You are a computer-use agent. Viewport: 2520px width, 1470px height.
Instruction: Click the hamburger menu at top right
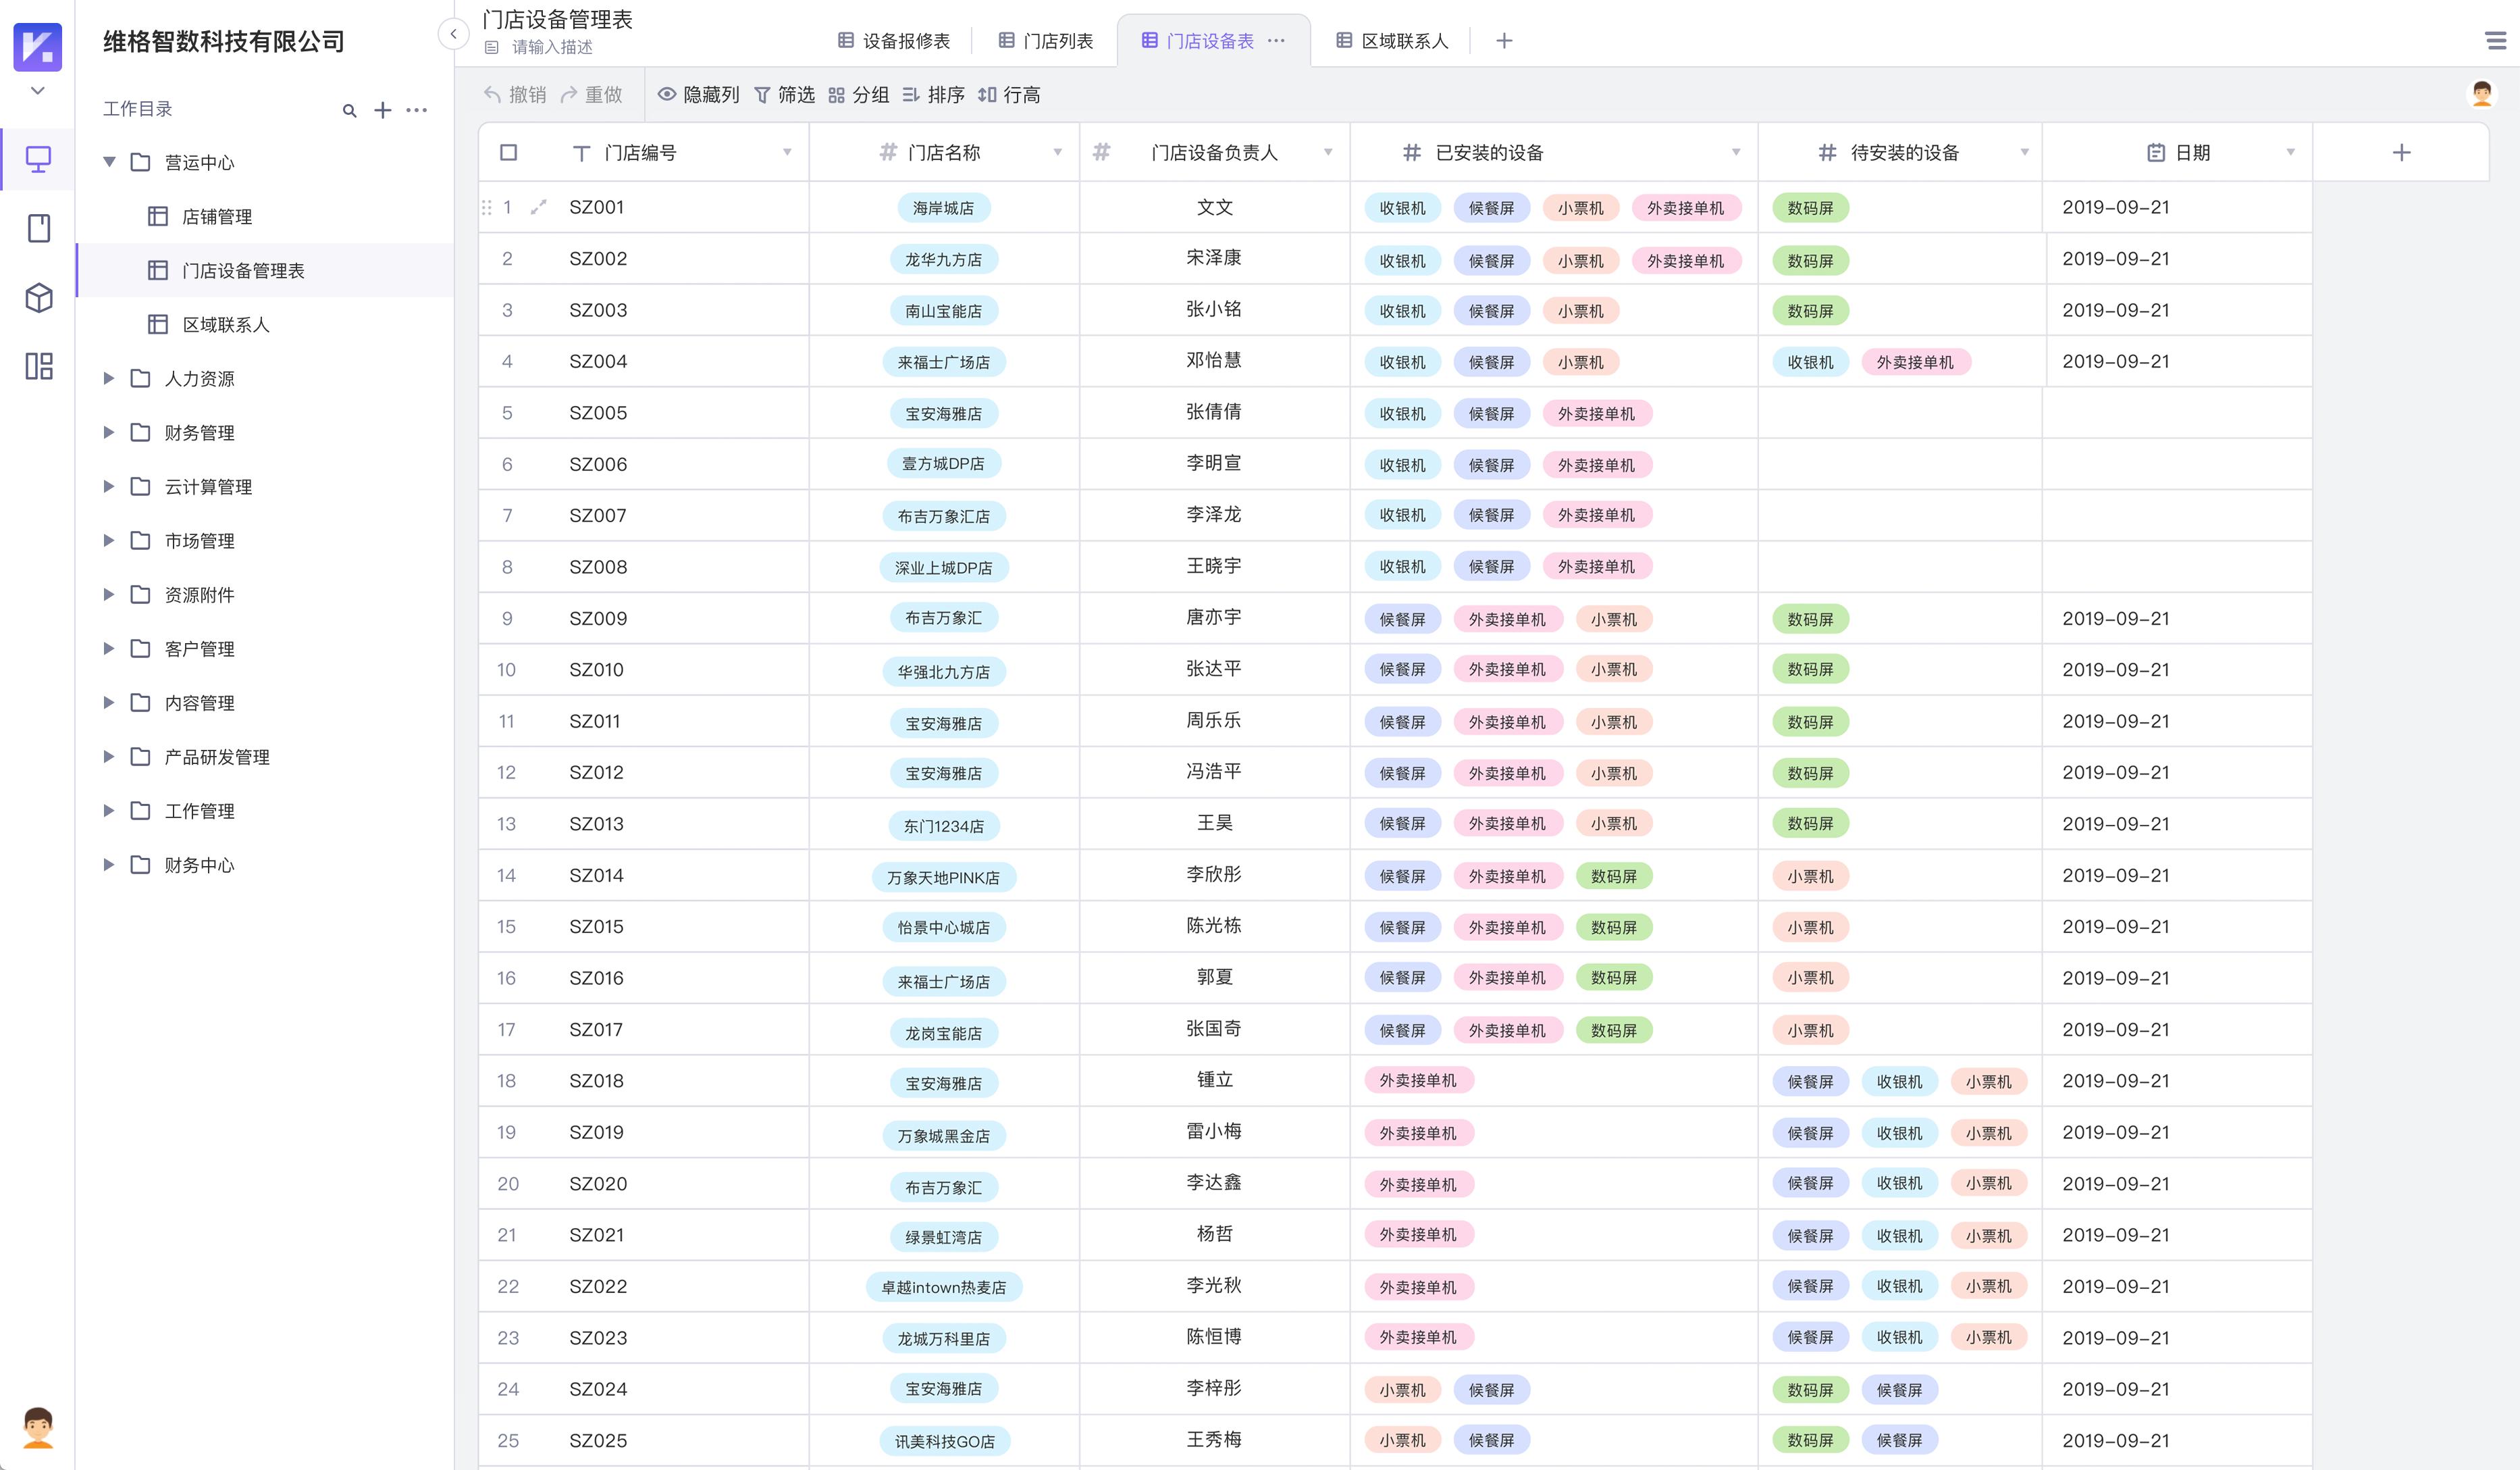2495,41
